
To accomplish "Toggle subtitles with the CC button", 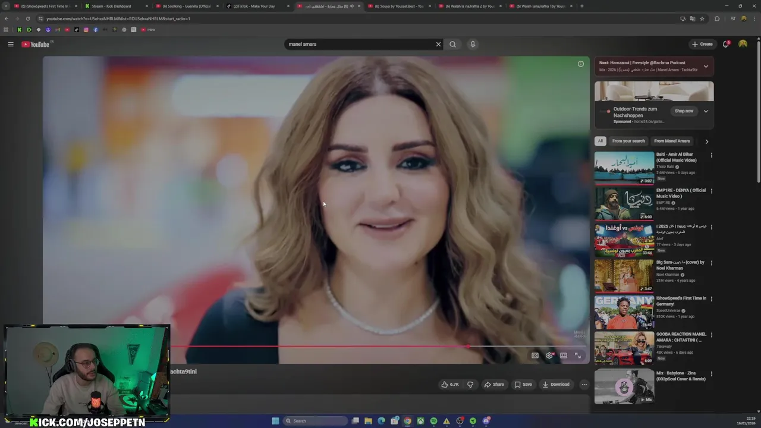I will [535, 355].
